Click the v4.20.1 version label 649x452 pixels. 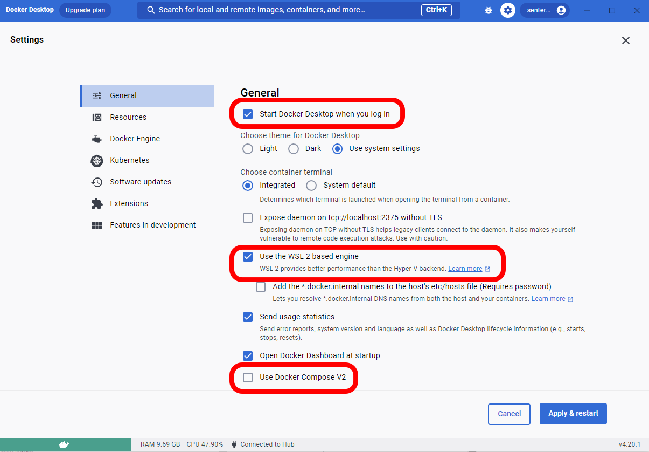tap(629, 444)
